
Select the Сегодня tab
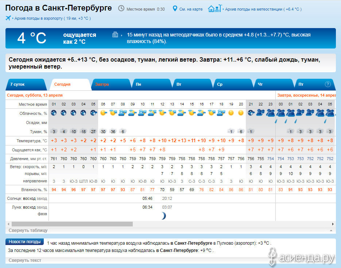(x=70, y=84)
